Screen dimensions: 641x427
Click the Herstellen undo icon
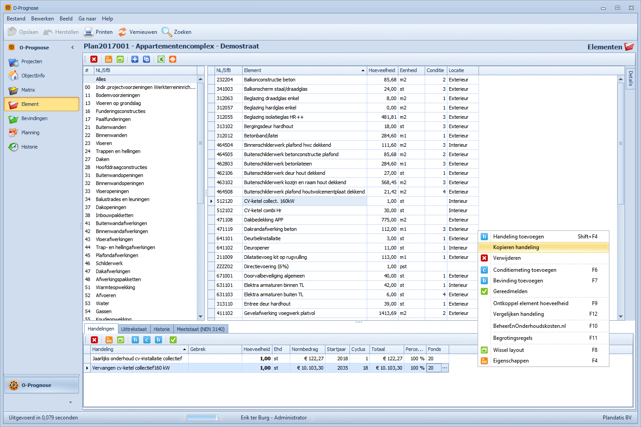48,32
